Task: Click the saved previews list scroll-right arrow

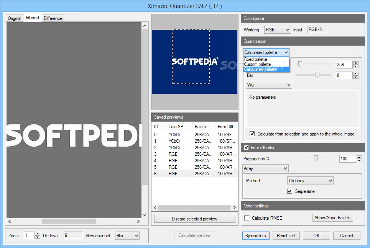Action: [234, 207]
